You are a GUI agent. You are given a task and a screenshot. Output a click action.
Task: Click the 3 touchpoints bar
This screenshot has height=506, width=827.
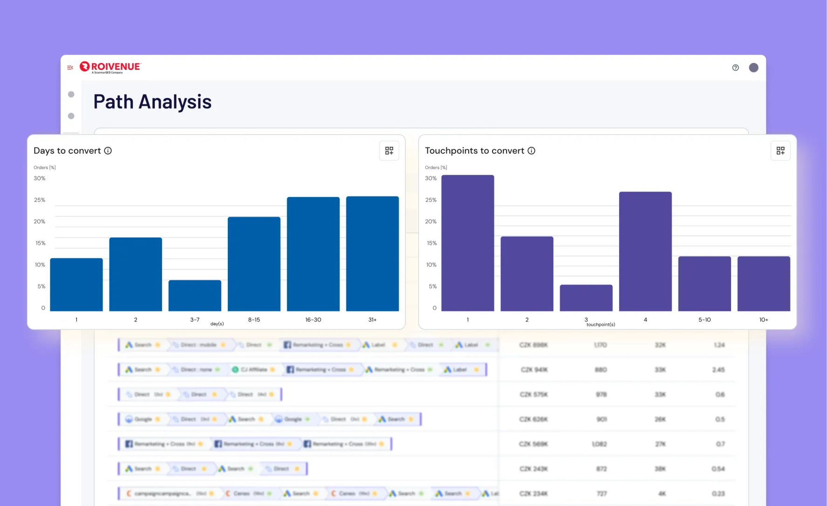586,298
